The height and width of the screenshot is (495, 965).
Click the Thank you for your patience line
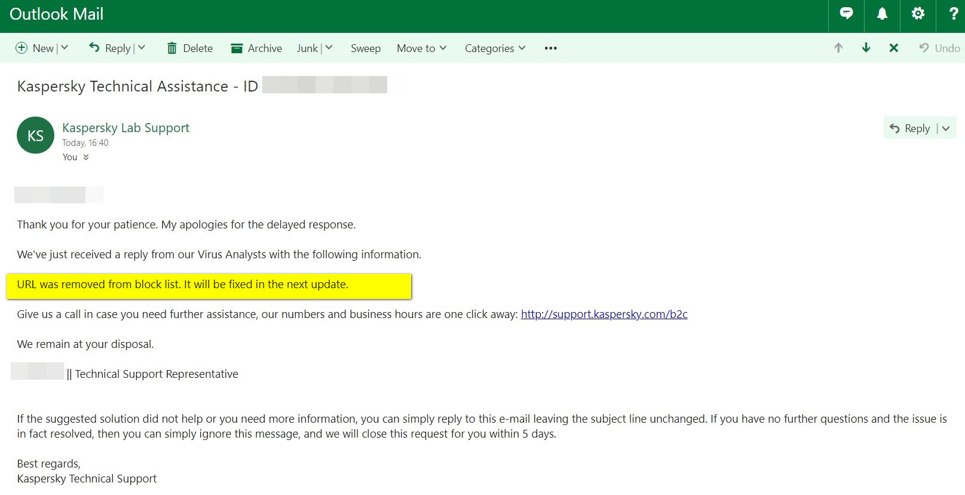click(x=186, y=225)
